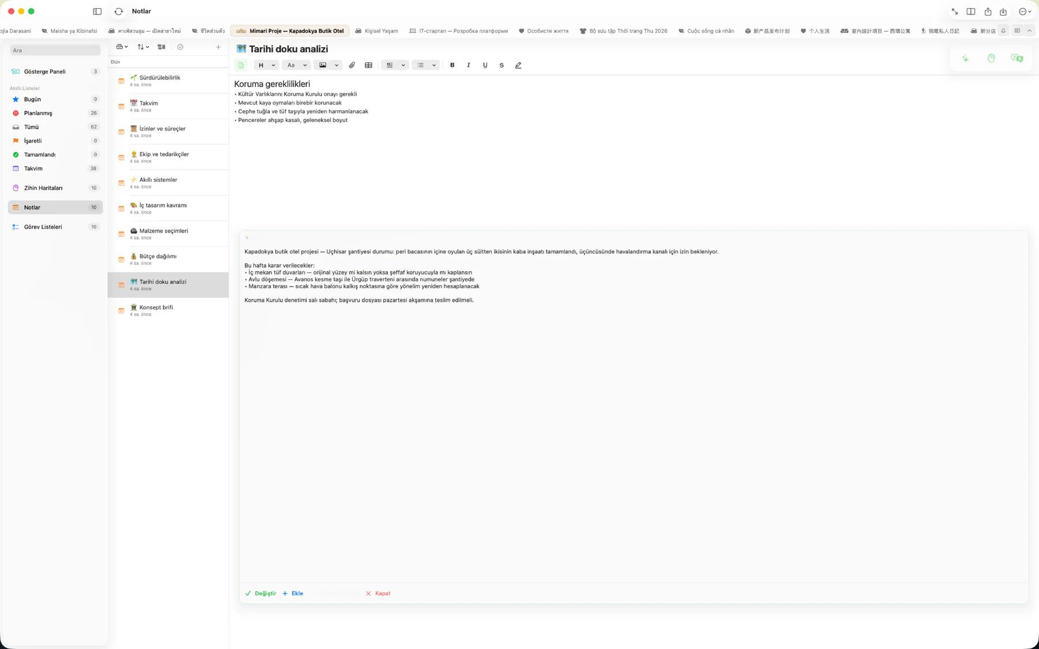
Task: Click Değiştir to replace text
Action: pos(261,594)
